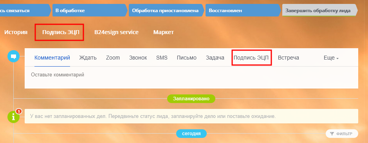Screen dimensions: 368x143
Task: Switch to the Письмо tab
Action: (x=187, y=58)
